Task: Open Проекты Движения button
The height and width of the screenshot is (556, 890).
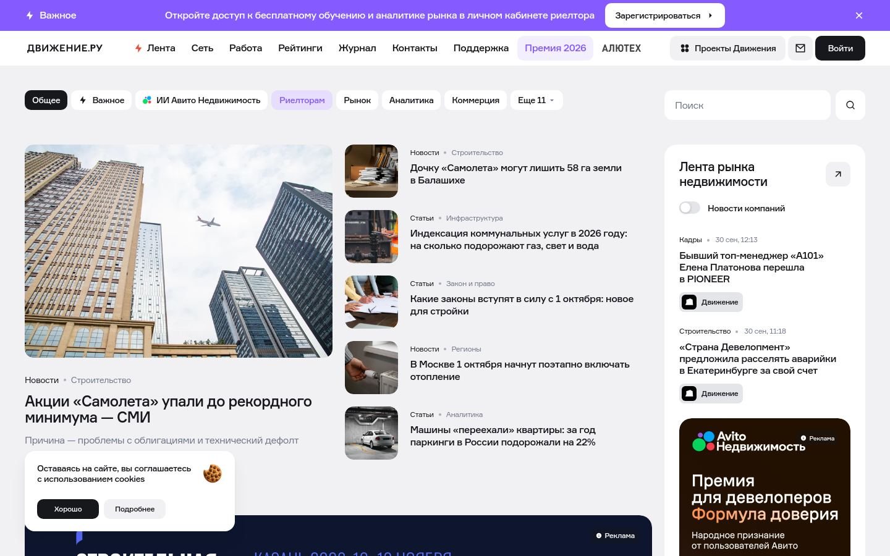Action: coord(727,48)
